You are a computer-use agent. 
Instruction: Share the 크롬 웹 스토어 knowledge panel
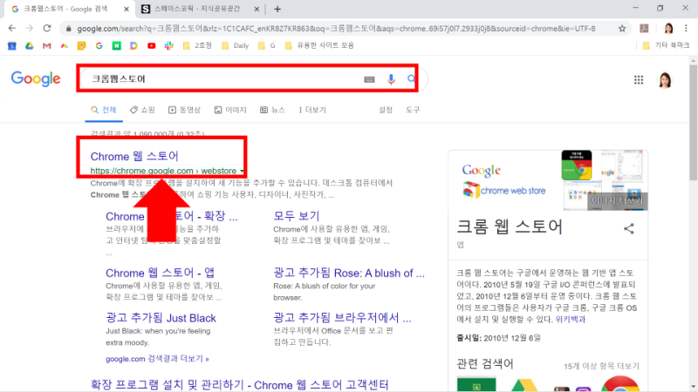click(x=628, y=228)
